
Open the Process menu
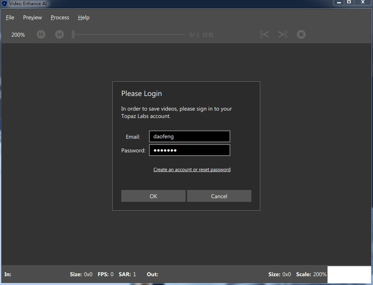click(60, 17)
